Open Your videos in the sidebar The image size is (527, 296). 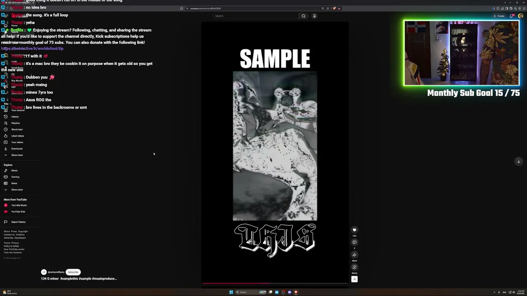coord(17,142)
